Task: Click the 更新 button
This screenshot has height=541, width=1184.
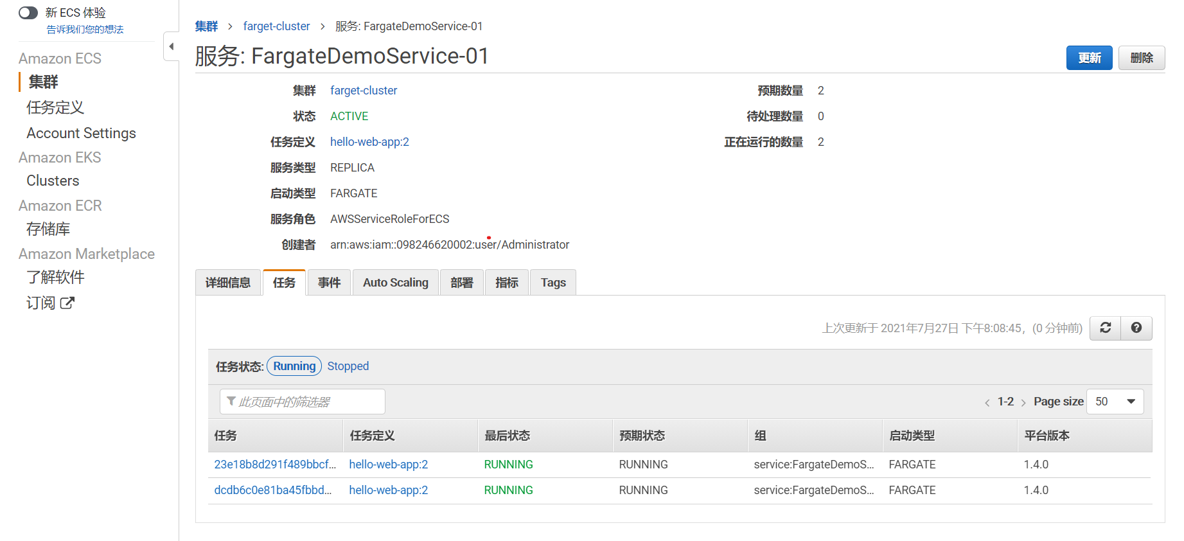Action: click(1090, 58)
